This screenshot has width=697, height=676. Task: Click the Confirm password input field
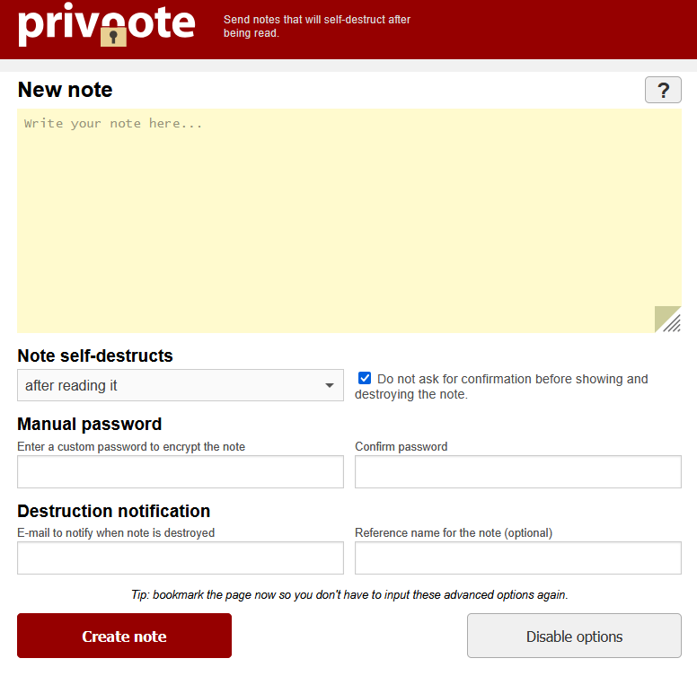517,471
